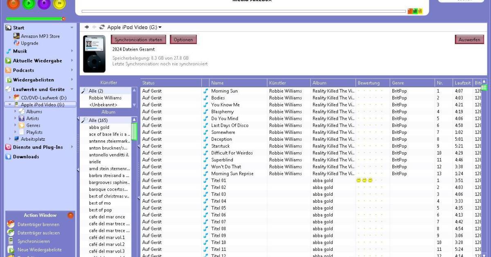Click the Datenträger brennen icon in Action Window

[x=10, y=224]
